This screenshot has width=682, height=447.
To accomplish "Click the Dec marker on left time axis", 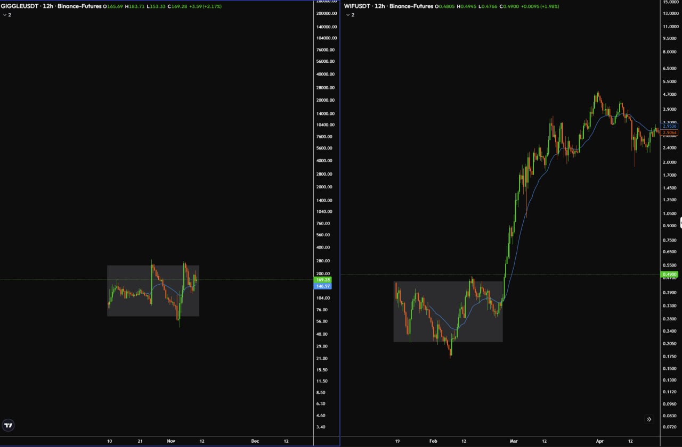I will pos(255,441).
